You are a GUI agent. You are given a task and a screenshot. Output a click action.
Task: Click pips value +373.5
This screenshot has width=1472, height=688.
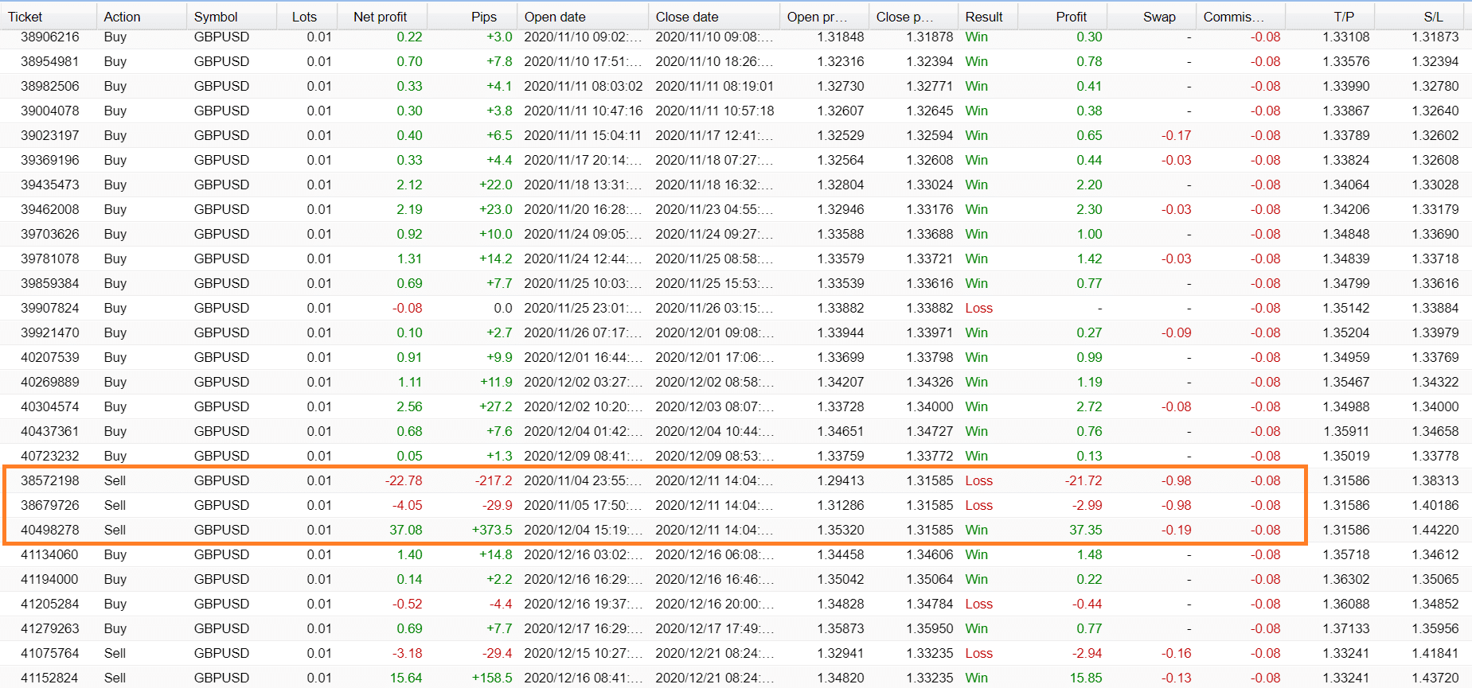492,530
